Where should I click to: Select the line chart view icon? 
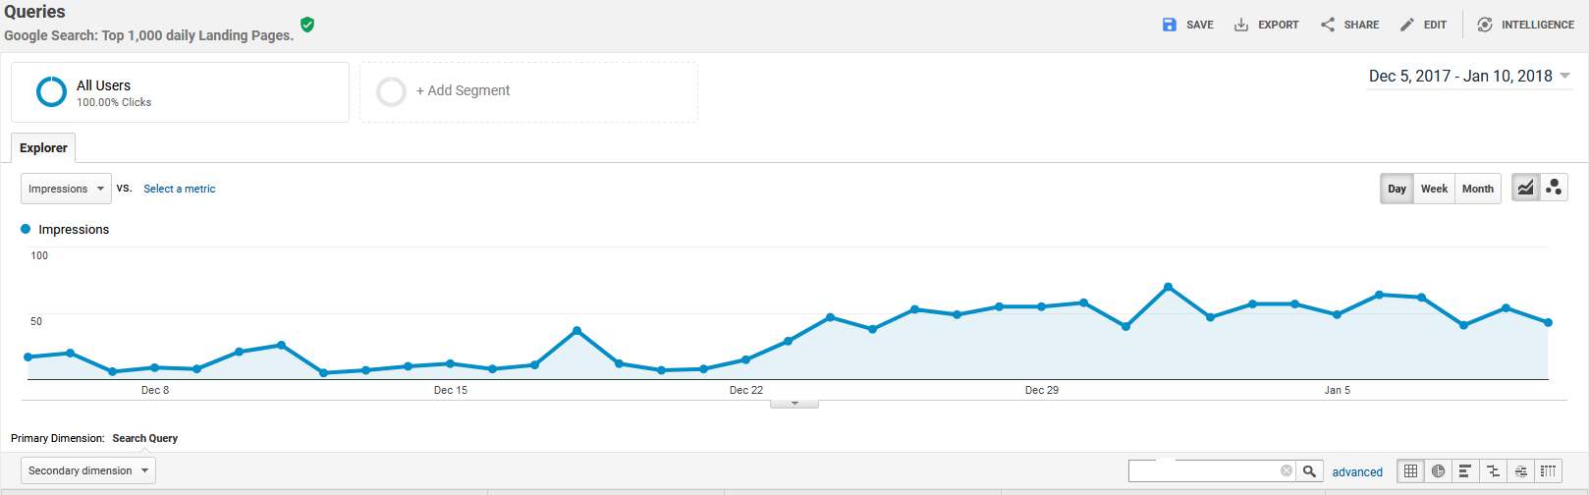1525,188
